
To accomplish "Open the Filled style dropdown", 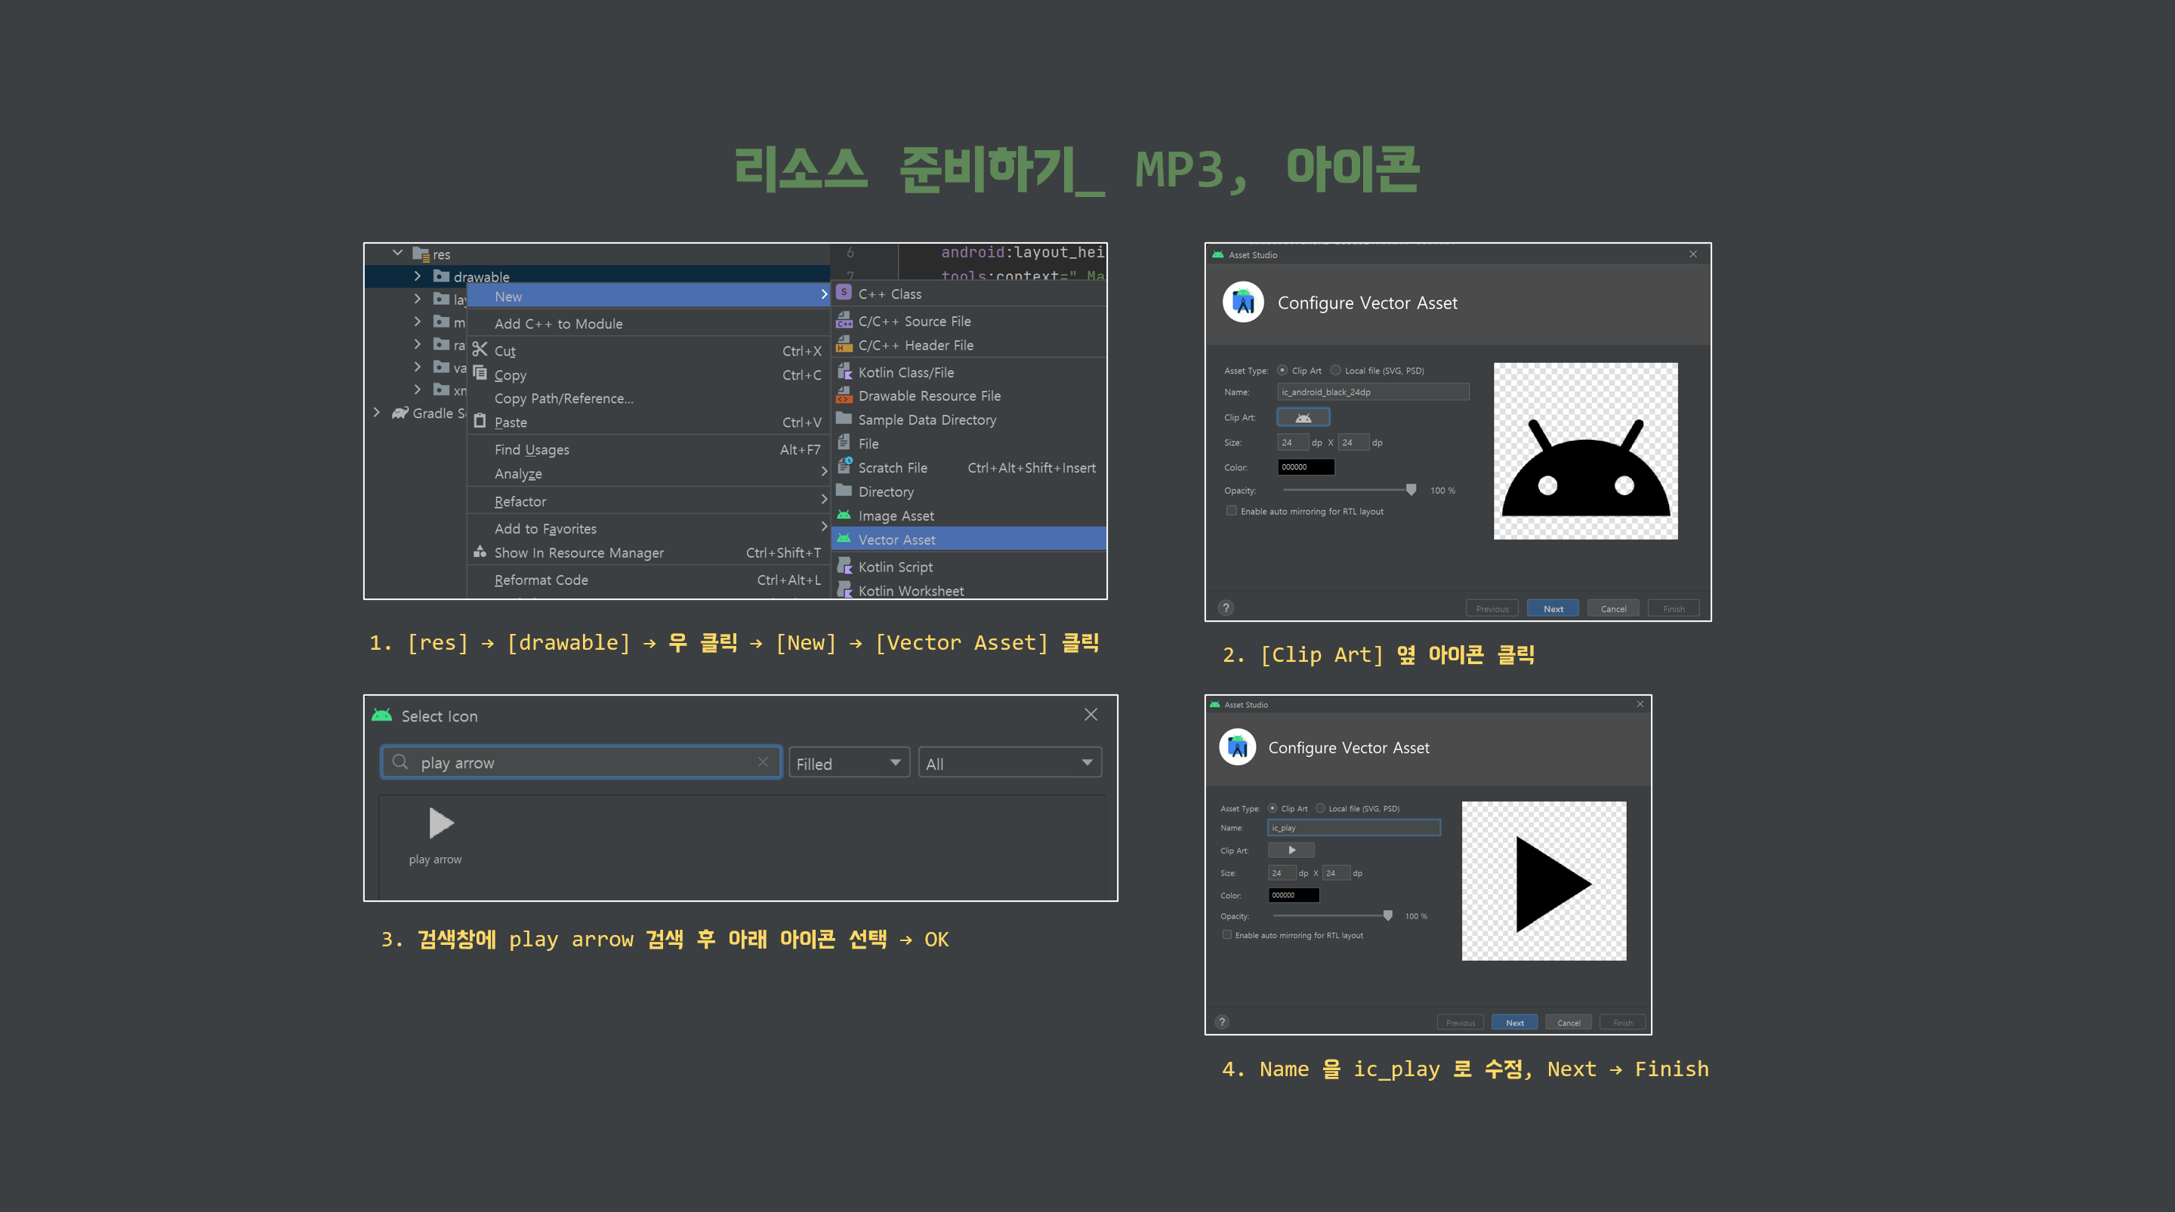I will [849, 763].
